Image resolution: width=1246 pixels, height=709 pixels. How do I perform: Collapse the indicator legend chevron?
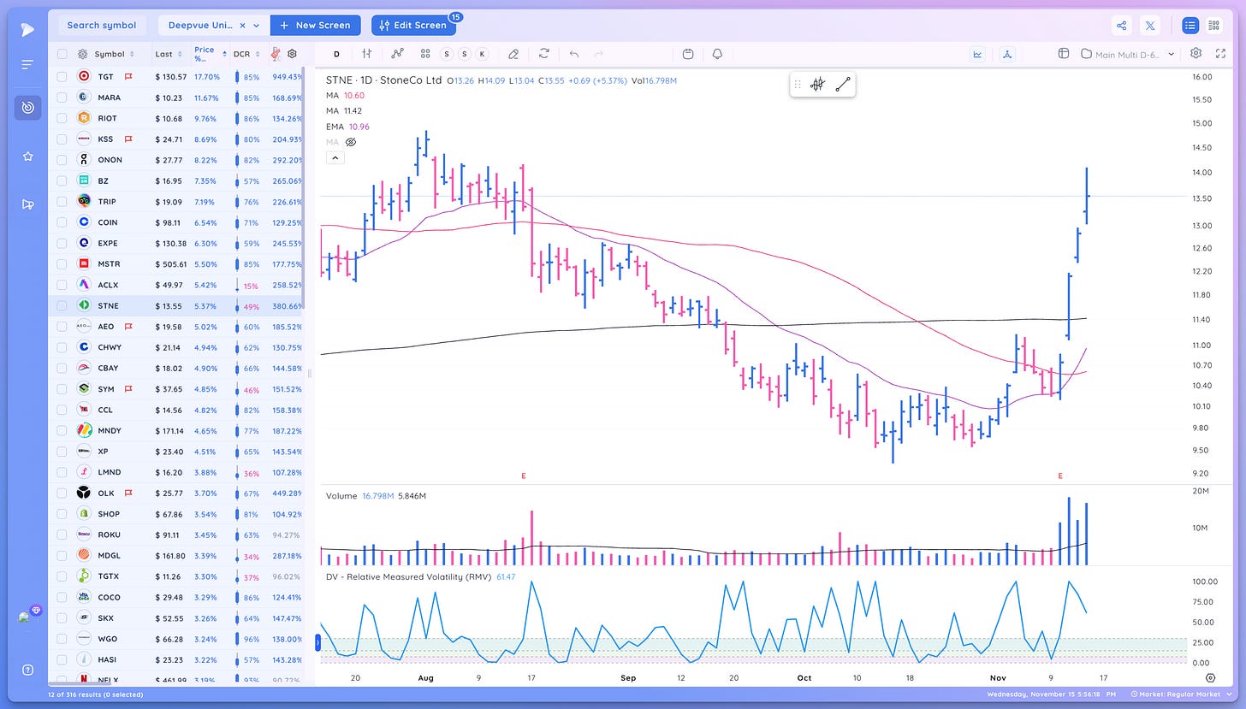(x=335, y=157)
